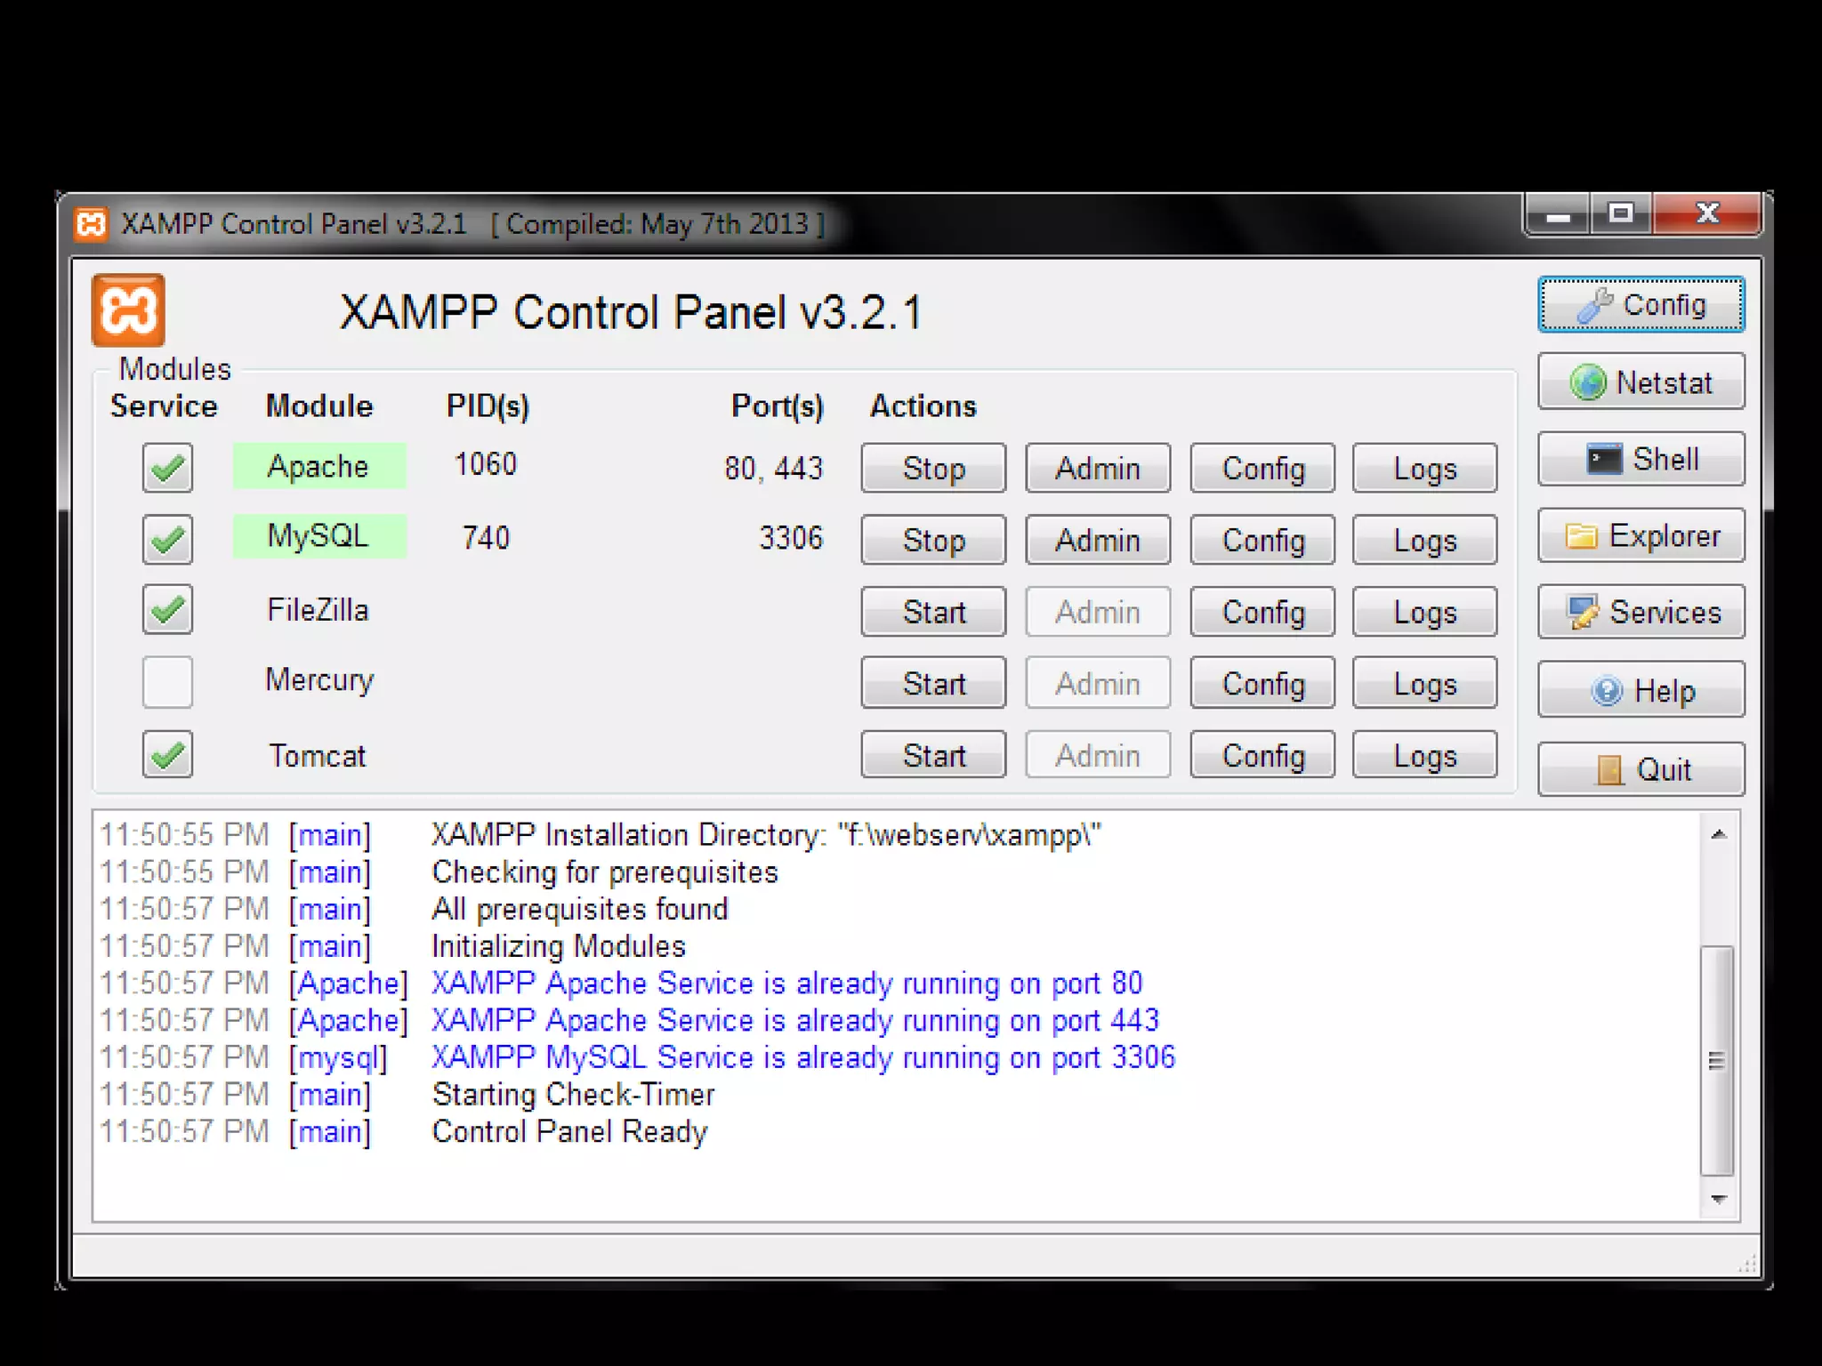Minimize the XAMPP Control Panel window
Screen dimensions: 1822x1366
click(x=1558, y=215)
